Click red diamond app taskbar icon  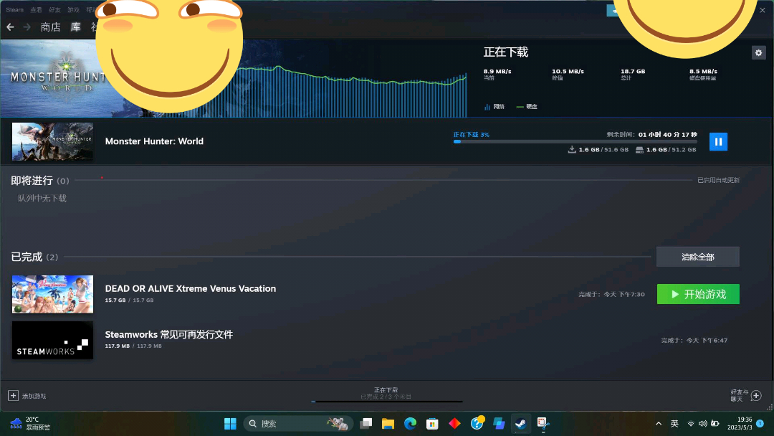coord(454,424)
